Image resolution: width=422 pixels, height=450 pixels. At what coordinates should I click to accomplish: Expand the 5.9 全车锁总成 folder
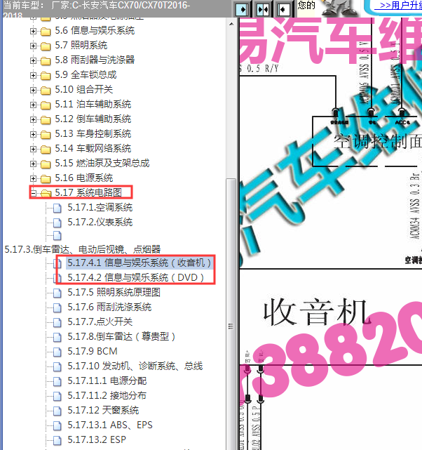pyautogui.click(x=33, y=75)
